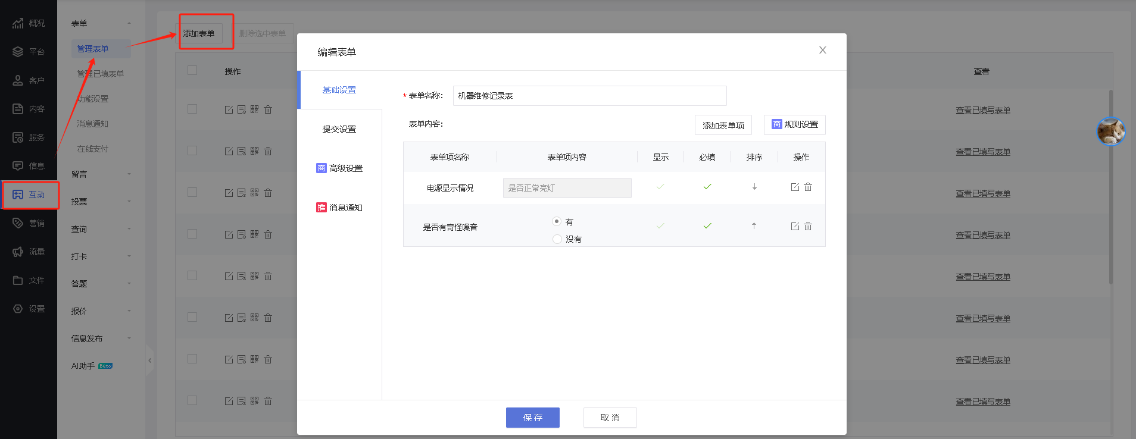
Task: Switch to the 消息通知 dialog tab
Action: [339, 208]
